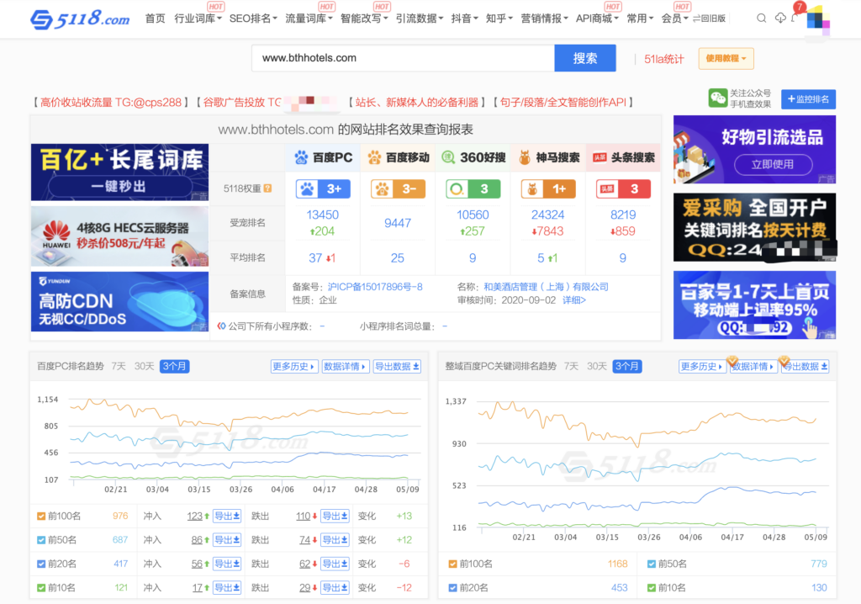
Task: Export 前10名 冲入 data
Action: click(x=227, y=587)
